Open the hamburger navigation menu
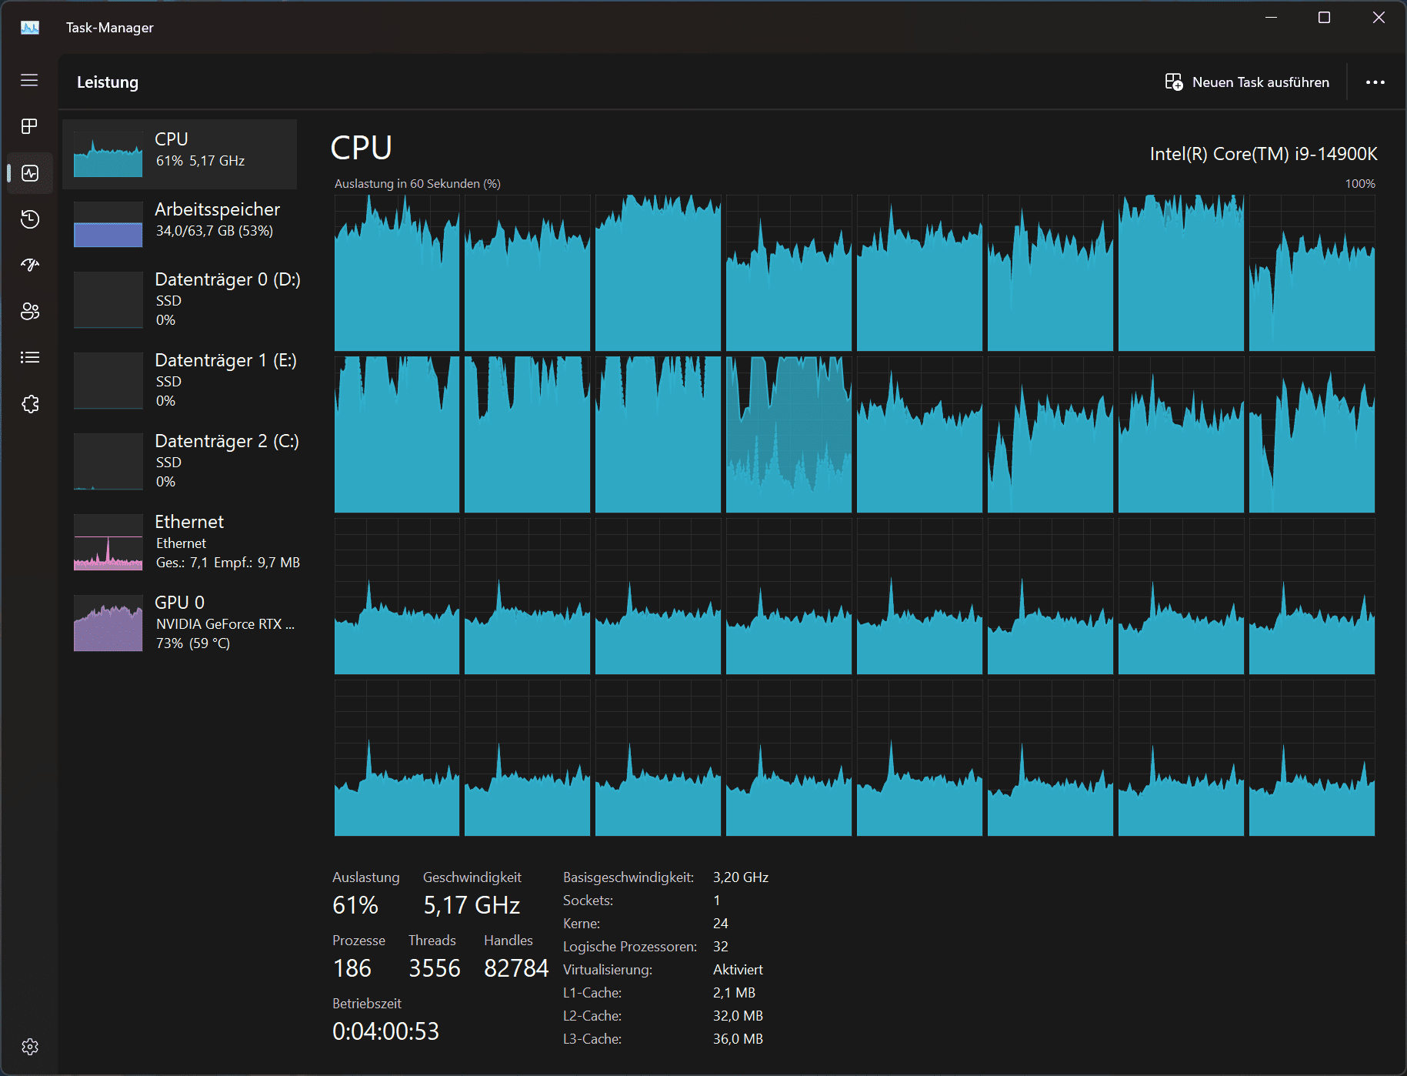1407x1076 pixels. click(29, 80)
